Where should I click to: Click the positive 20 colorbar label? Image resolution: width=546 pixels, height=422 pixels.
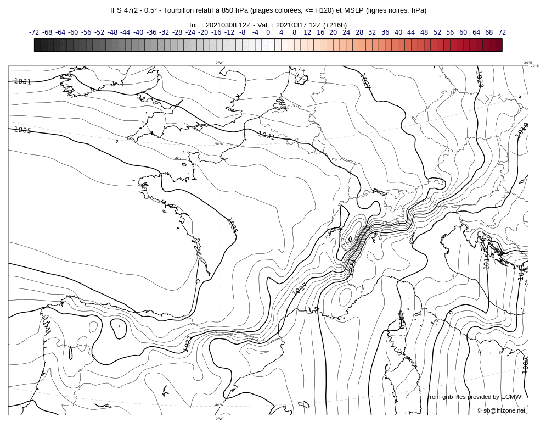[x=333, y=32]
